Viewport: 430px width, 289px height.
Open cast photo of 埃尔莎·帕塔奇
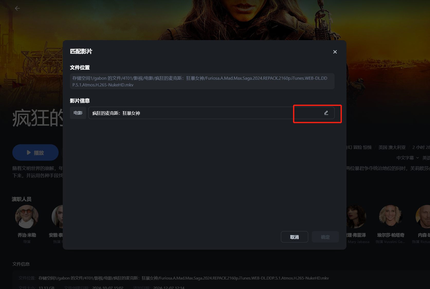point(391,216)
